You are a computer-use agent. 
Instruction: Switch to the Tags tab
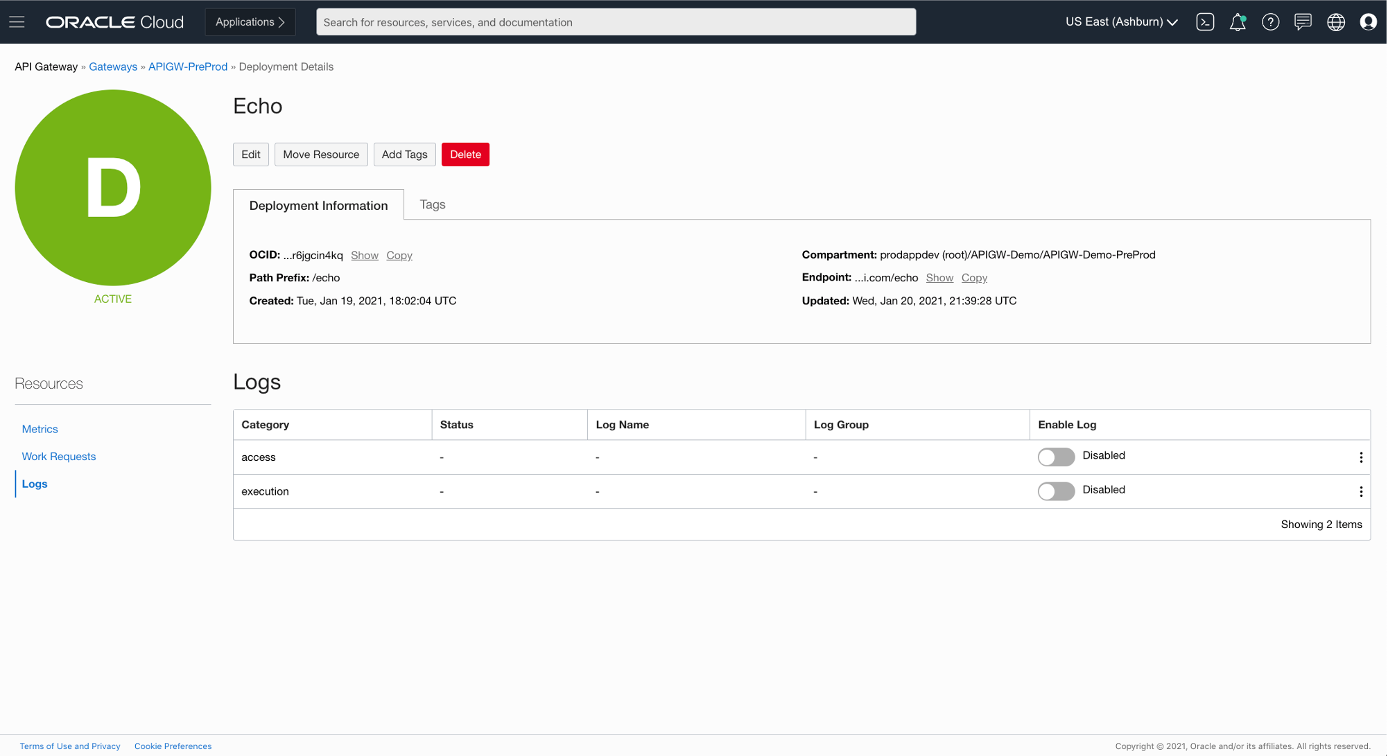point(432,204)
